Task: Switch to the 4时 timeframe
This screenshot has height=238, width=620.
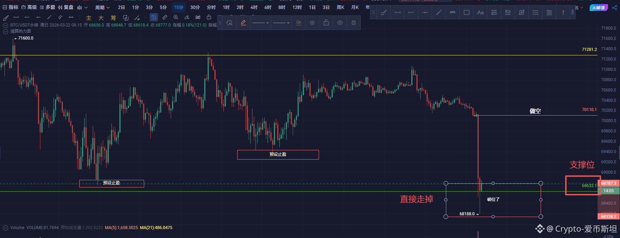Action: (x=254, y=7)
